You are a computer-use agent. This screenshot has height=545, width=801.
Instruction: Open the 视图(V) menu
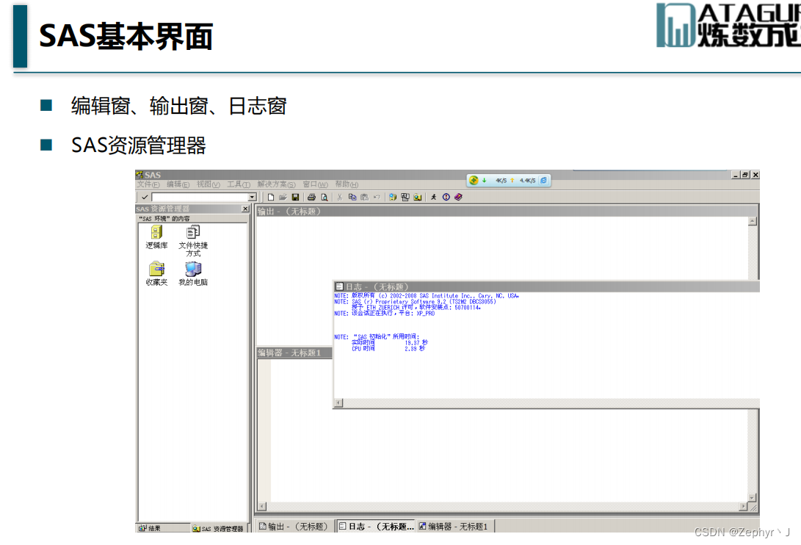pyautogui.click(x=209, y=184)
